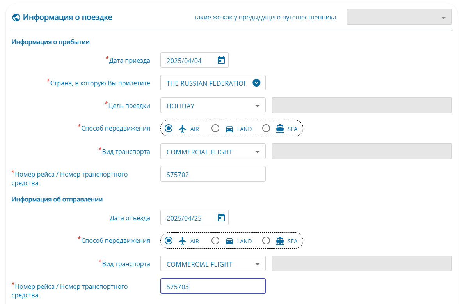The width and height of the screenshot is (462, 304).
Task: Open the same-as-previous-traveller dropdown
Action: (x=399, y=17)
